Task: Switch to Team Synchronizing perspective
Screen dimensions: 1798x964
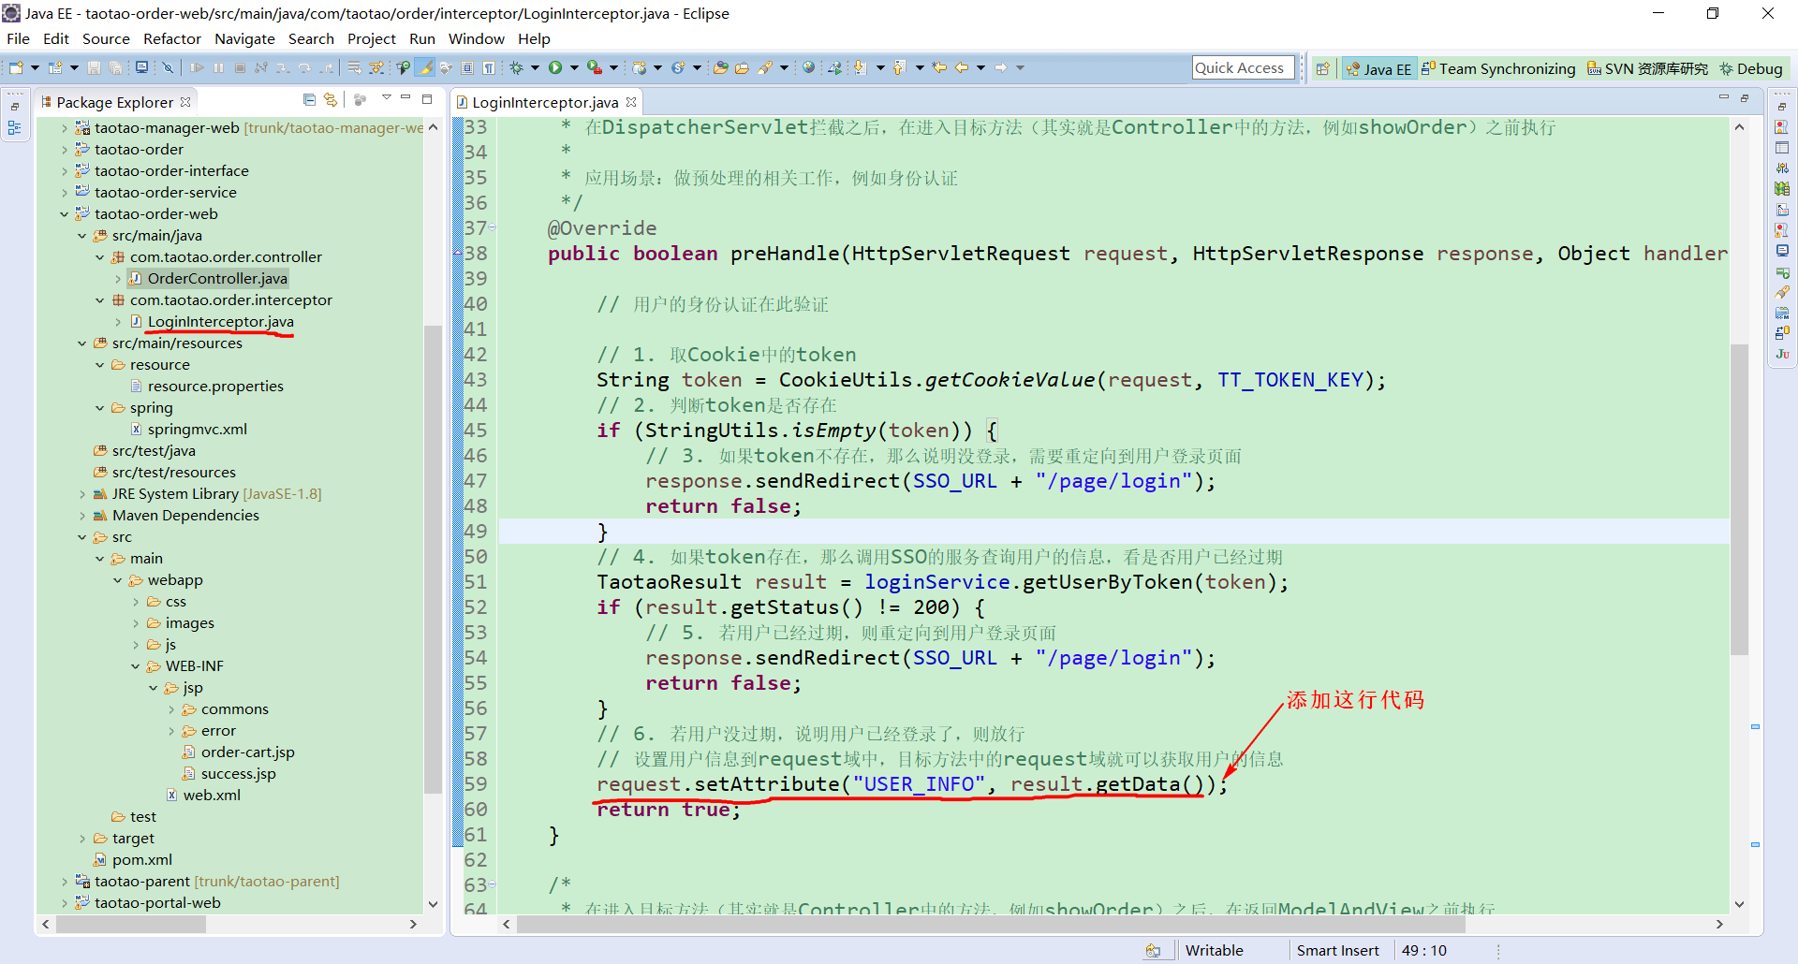Action: 1498,68
